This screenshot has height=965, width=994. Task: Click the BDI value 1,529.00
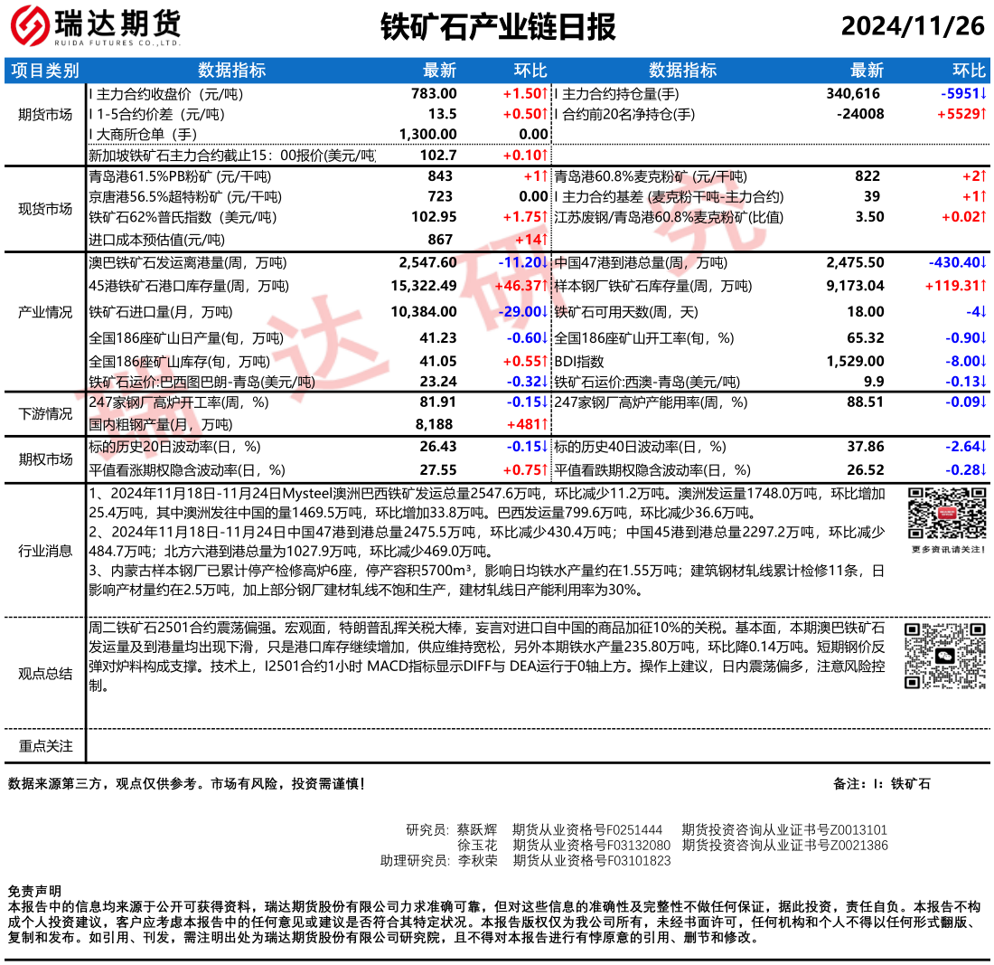click(855, 362)
